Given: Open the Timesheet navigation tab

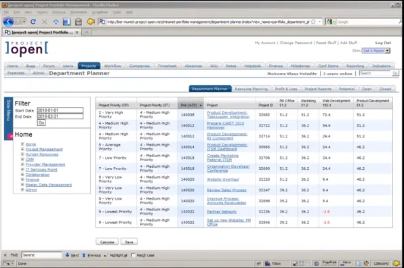Looking at the screenshot, I should pos(167,66).
